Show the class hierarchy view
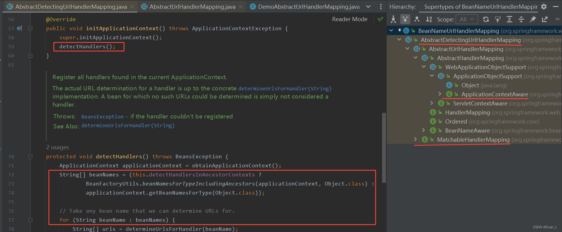The height and width of the screenshot is (232, 562). 393,19
